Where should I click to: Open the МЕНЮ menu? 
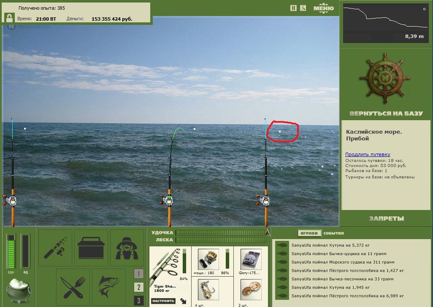(324, 8)
